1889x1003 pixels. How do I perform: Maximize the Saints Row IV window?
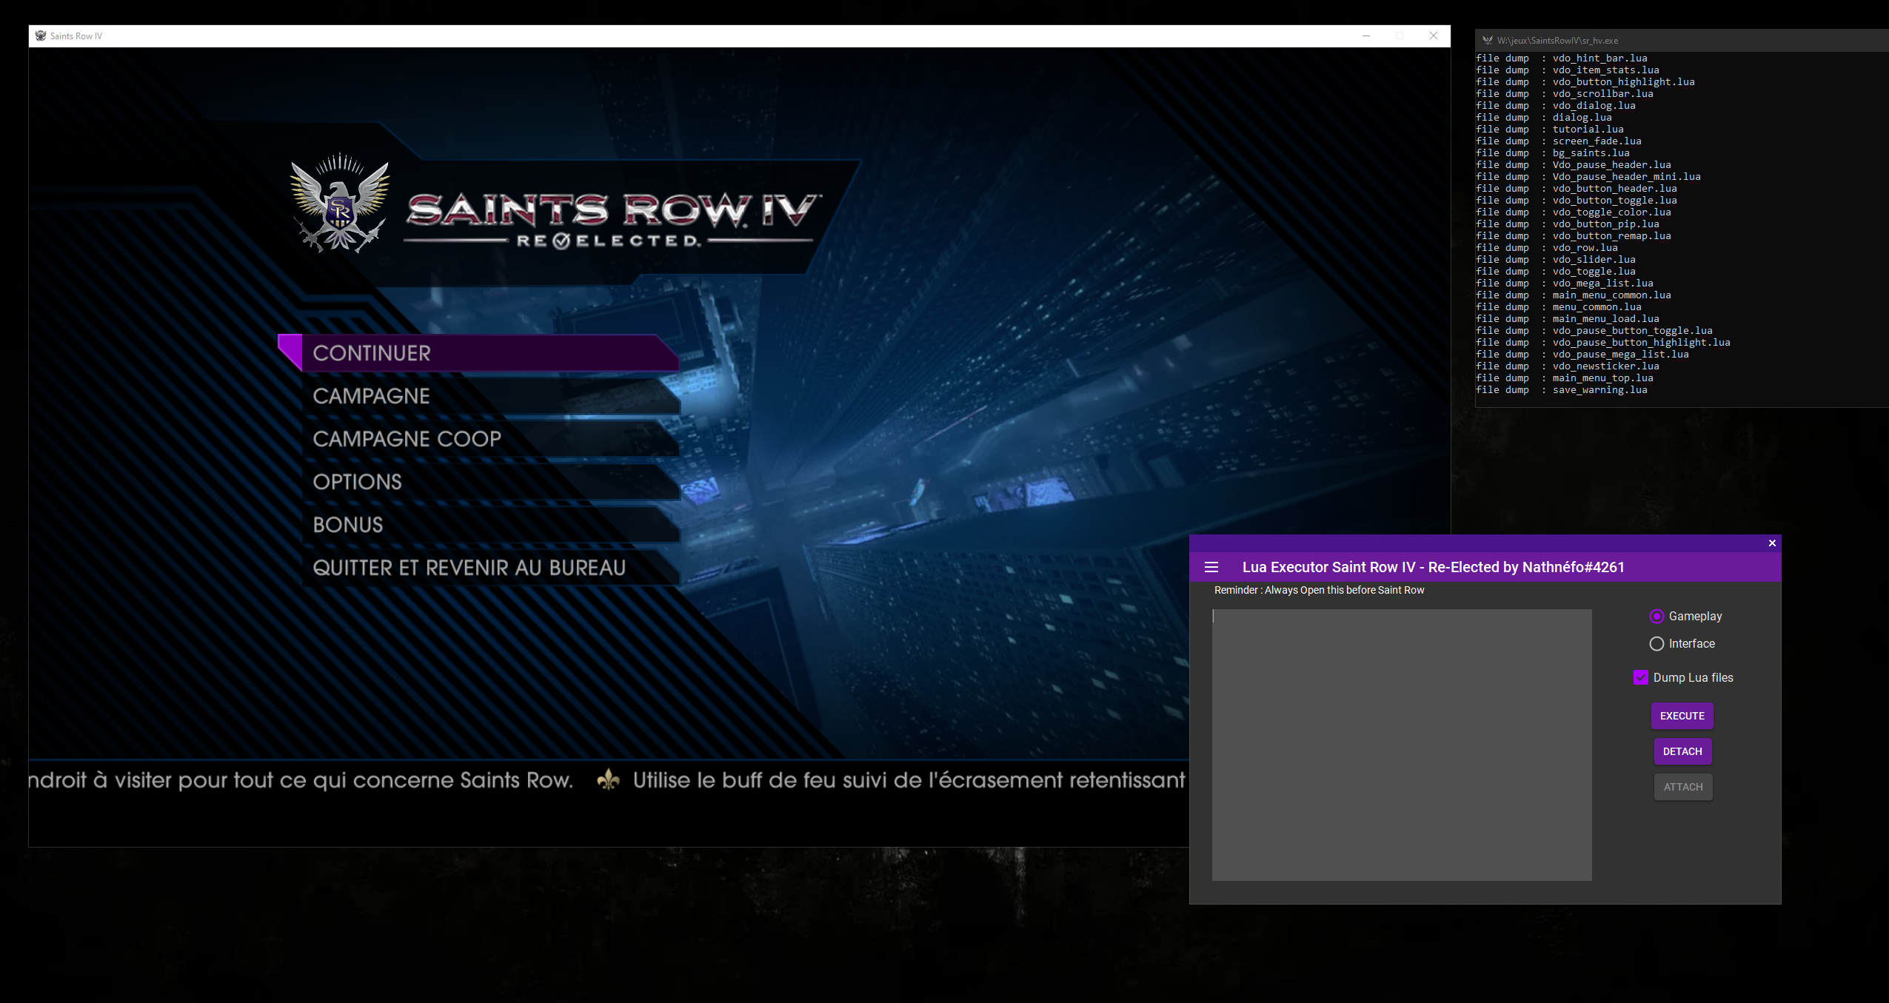(x=1400, y=36)
